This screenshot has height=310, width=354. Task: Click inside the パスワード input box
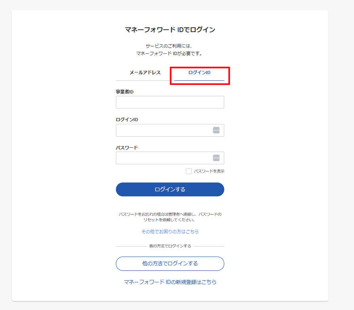pos(164,158)
